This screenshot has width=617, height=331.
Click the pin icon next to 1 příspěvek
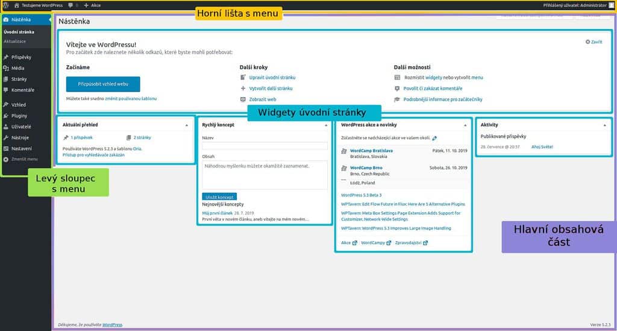pos(66,137)
